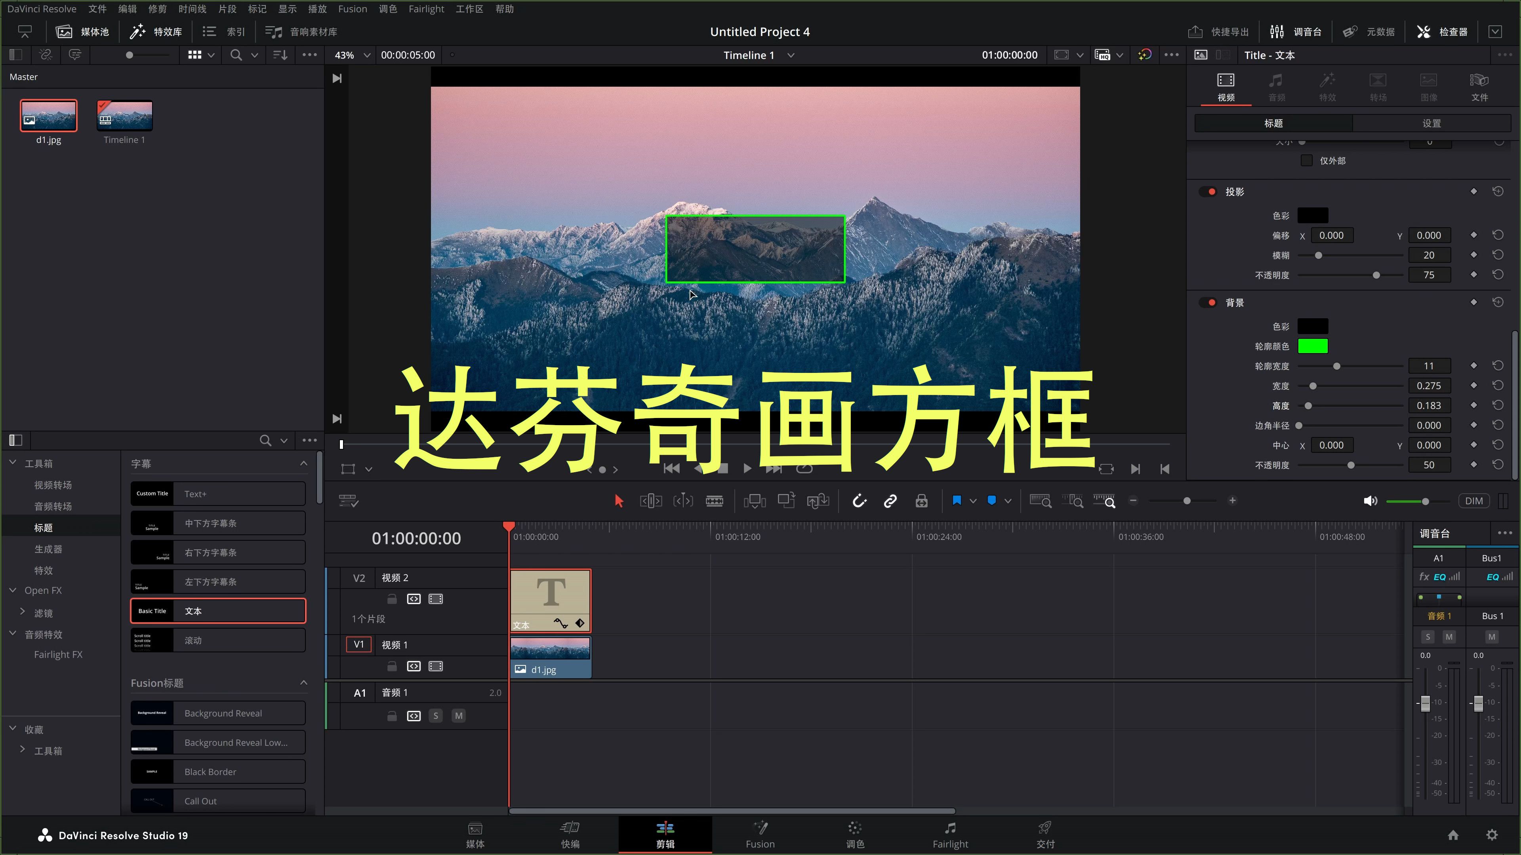The image size is (1521, 855).
Task: Open the Fairlight audio page
Action: coord(949,834)
